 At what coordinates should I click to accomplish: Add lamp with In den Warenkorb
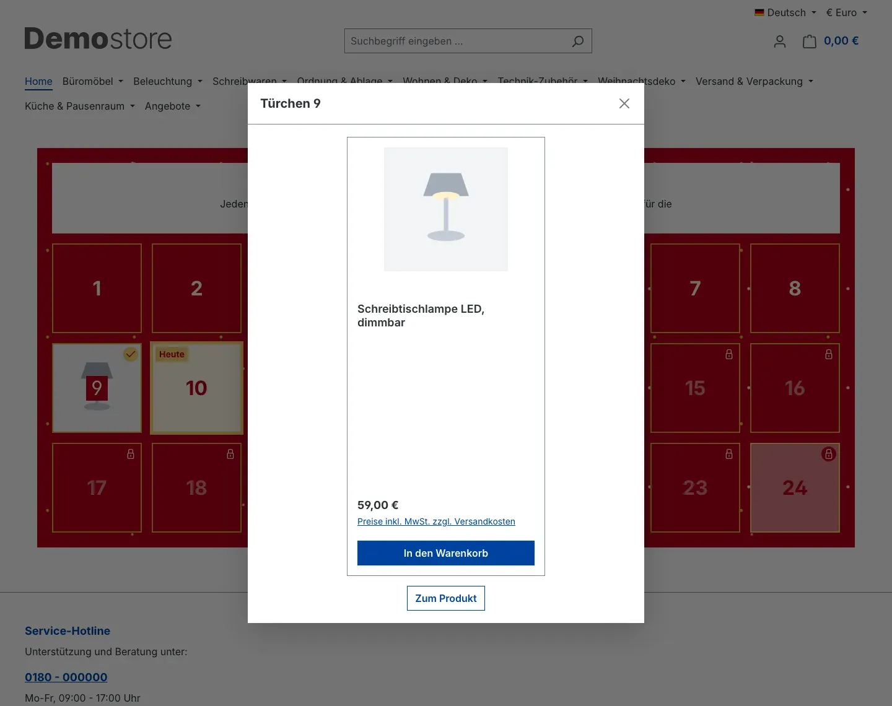click(x=446, y=553)
